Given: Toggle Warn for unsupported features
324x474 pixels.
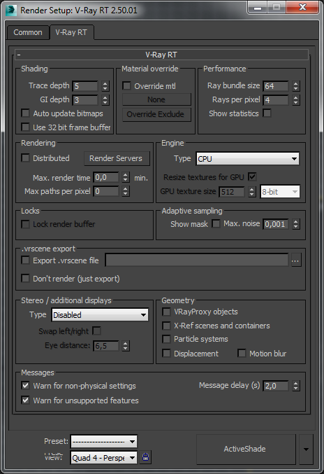Looking at the screenshot, I should [25, 400].
